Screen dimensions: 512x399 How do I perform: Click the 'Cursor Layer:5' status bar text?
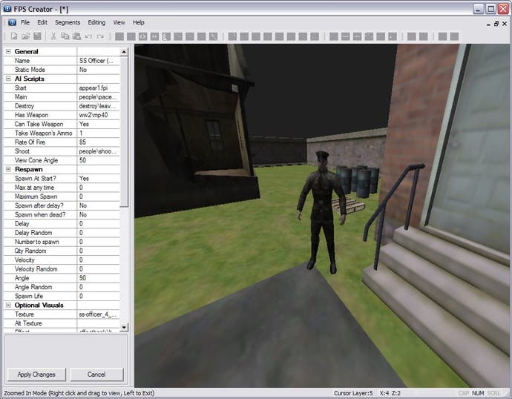tap(353, 393)
